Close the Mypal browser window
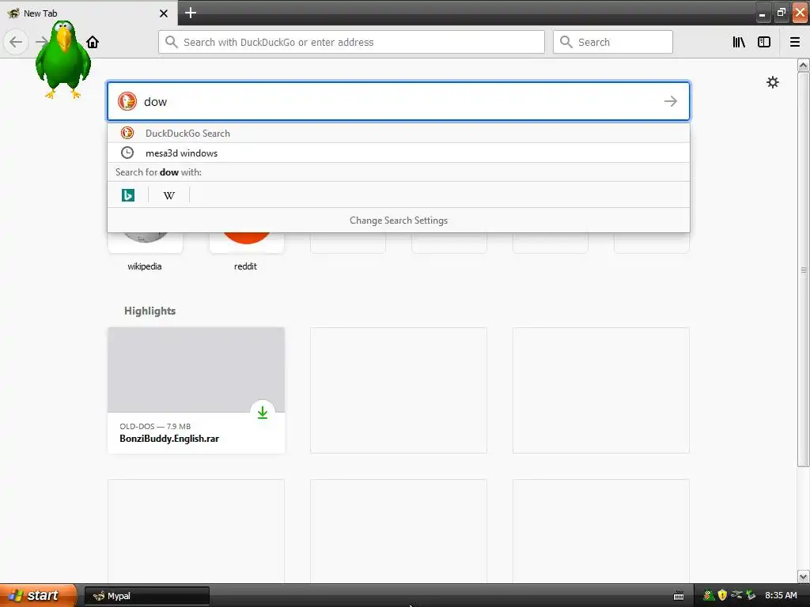This screenshot has height=607, width=810. tap(801, 13)
